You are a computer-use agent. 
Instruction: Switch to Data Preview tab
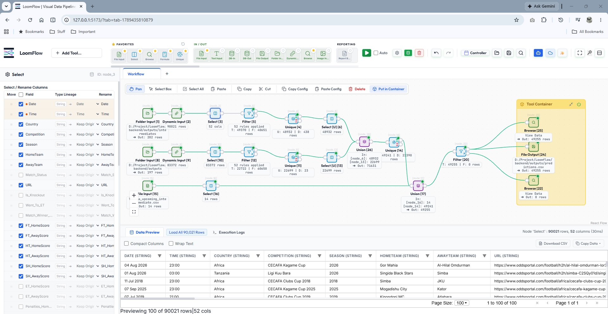pos(144,232)
